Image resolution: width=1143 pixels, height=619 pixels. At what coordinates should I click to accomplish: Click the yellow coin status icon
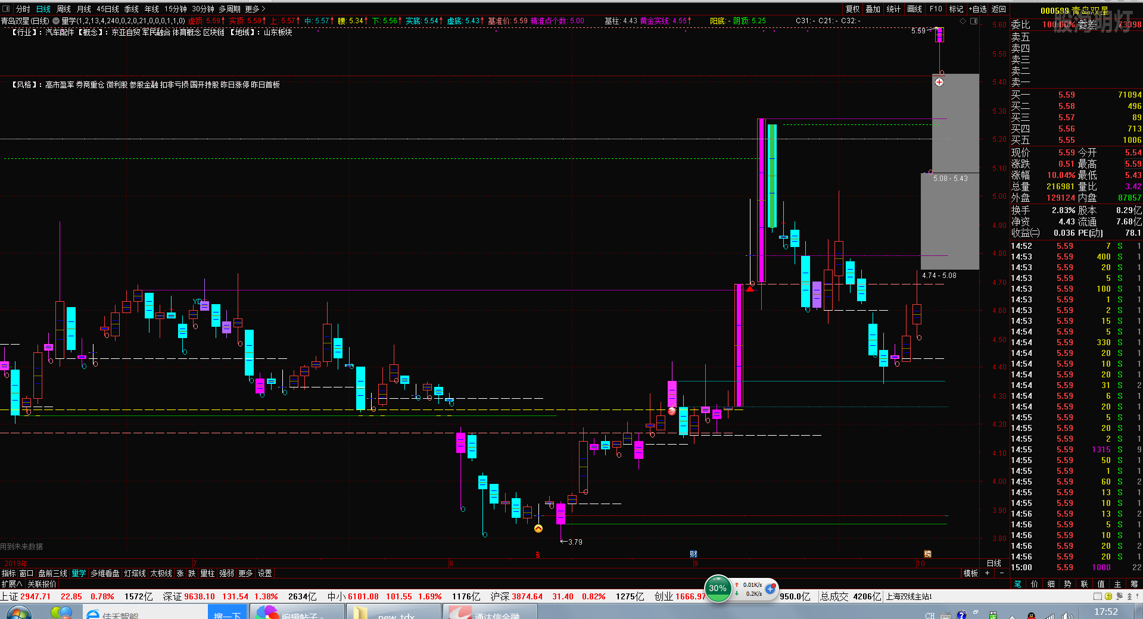[x=1108, y=596]
